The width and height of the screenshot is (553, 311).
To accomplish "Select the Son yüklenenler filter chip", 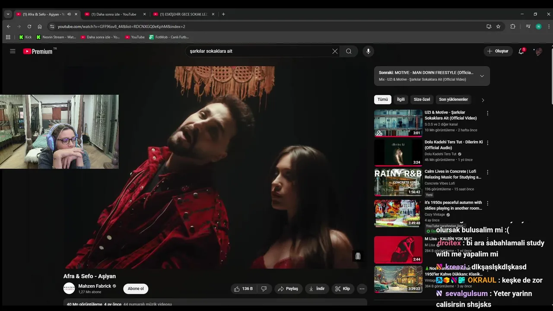I will point(453,99).
